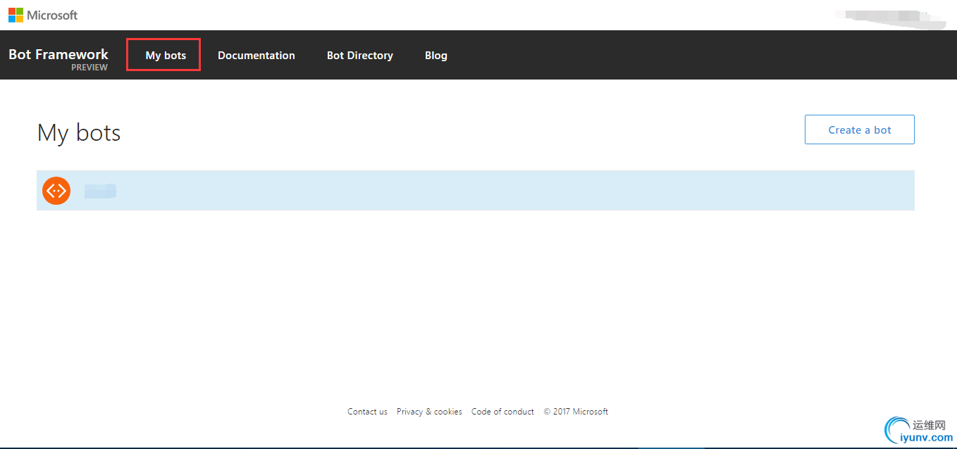Open the Documentation menu item
Viewport: 957px width, 449px height.
(257, 55)
